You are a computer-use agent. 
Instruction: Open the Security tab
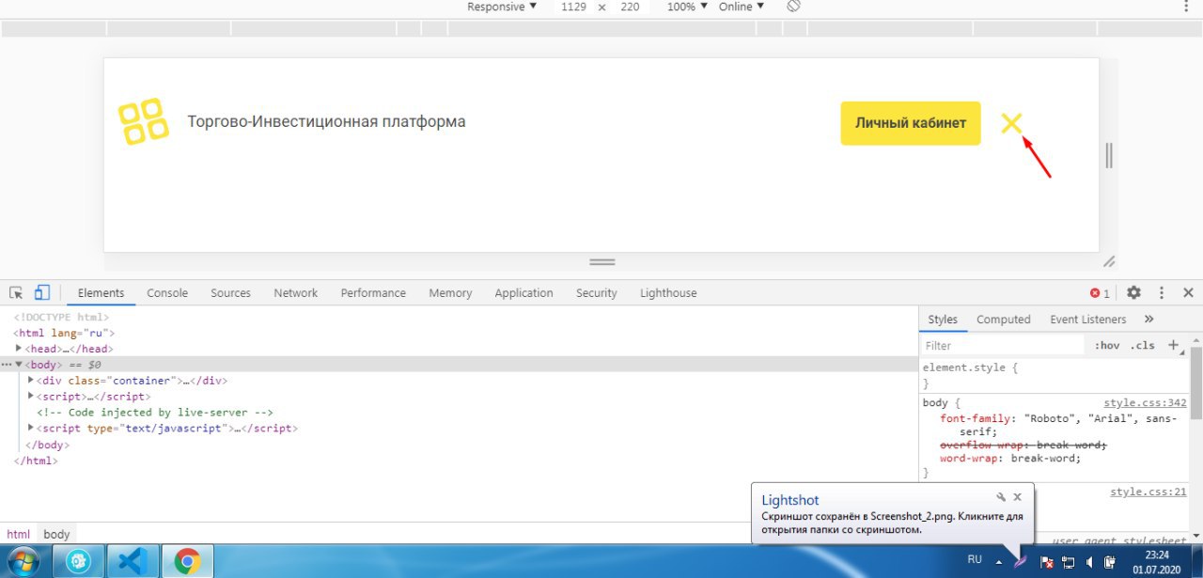pyautogui.click(x=596, y=293)
